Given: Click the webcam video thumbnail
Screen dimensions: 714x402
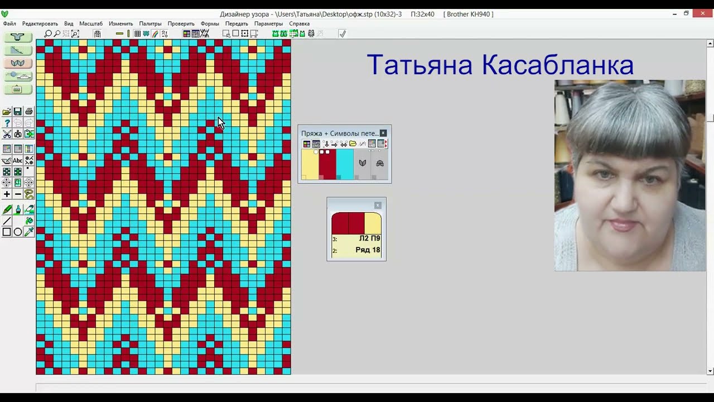Looking at the screenshot, I should [x=630, y=175].
